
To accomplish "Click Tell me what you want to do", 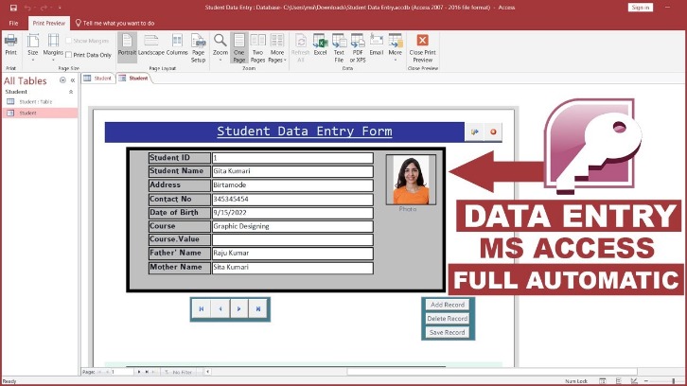I will click(114, 24).
